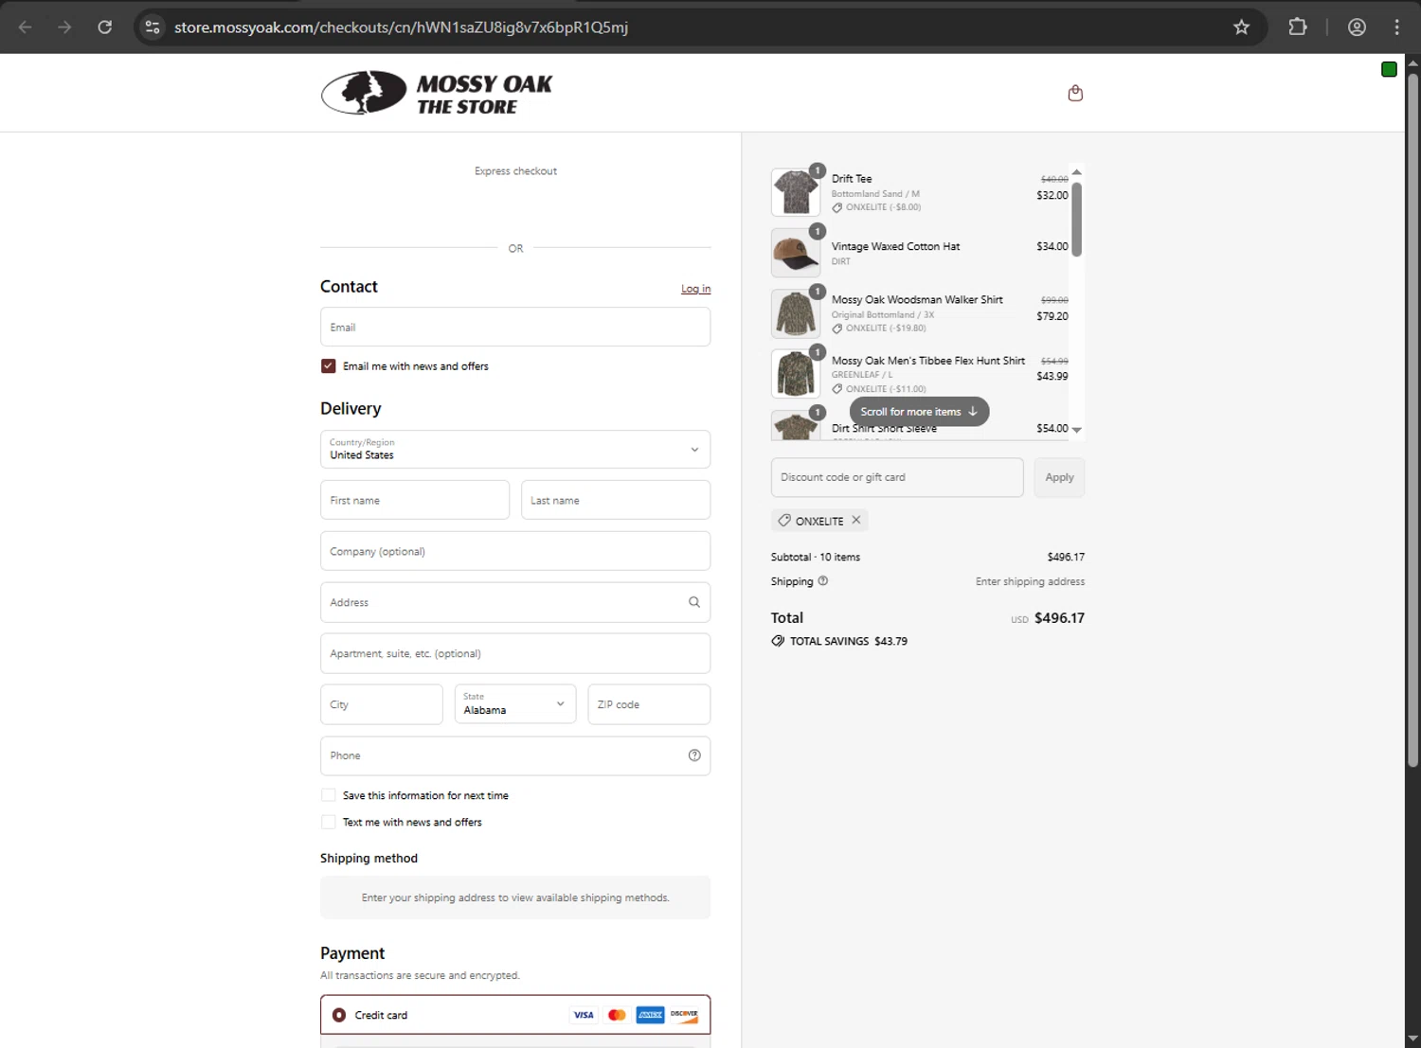This screenshot has height=1048, width=1421.
Task: Click the Express checkout label
Action: point(515,171)
